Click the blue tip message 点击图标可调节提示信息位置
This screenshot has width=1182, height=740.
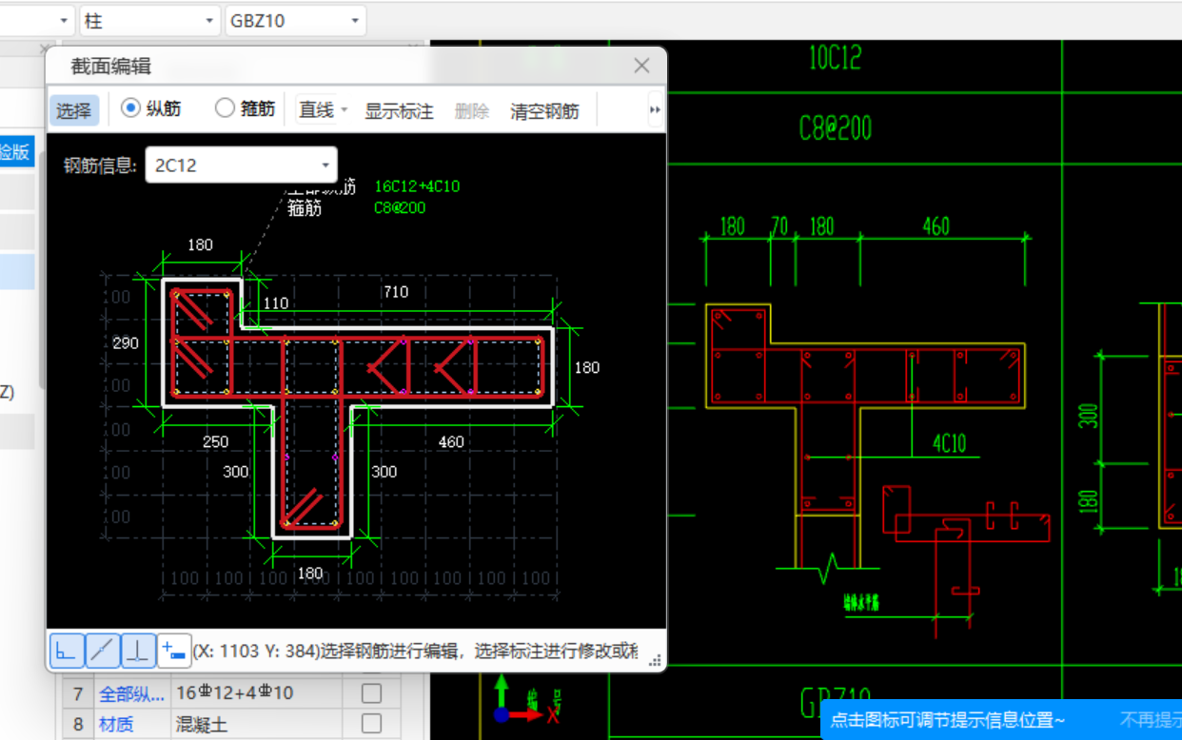[x=948, y=720]
